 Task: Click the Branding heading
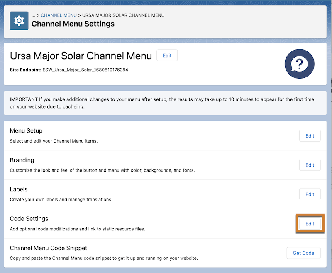(22, 160)
